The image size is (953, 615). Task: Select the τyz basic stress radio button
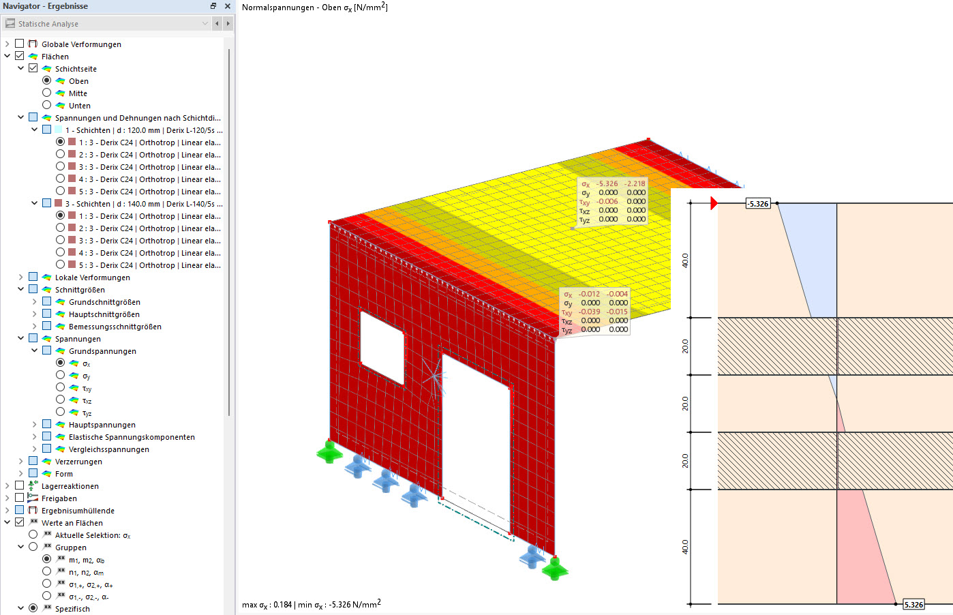pos(60,412)
